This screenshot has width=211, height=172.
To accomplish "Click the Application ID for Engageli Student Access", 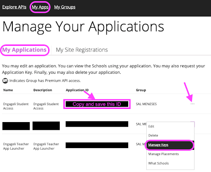I will [x=97, y=104].
